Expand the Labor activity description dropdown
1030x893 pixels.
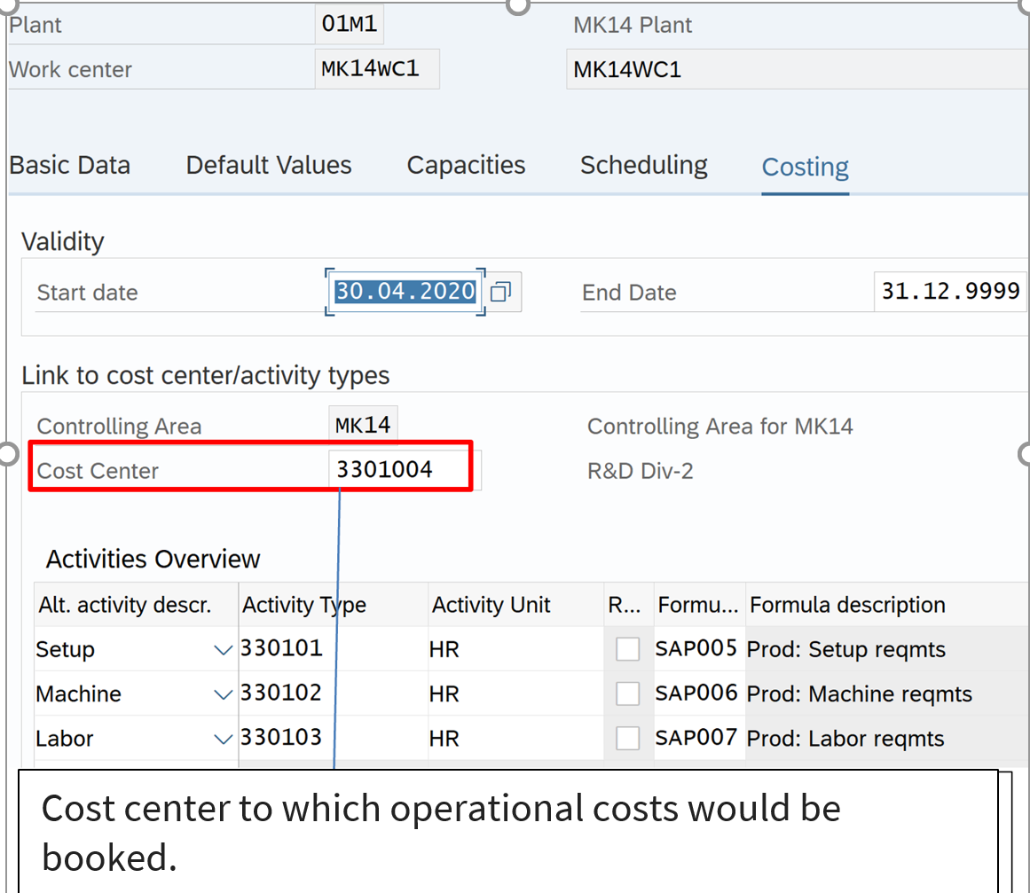(x=224, y=739)
